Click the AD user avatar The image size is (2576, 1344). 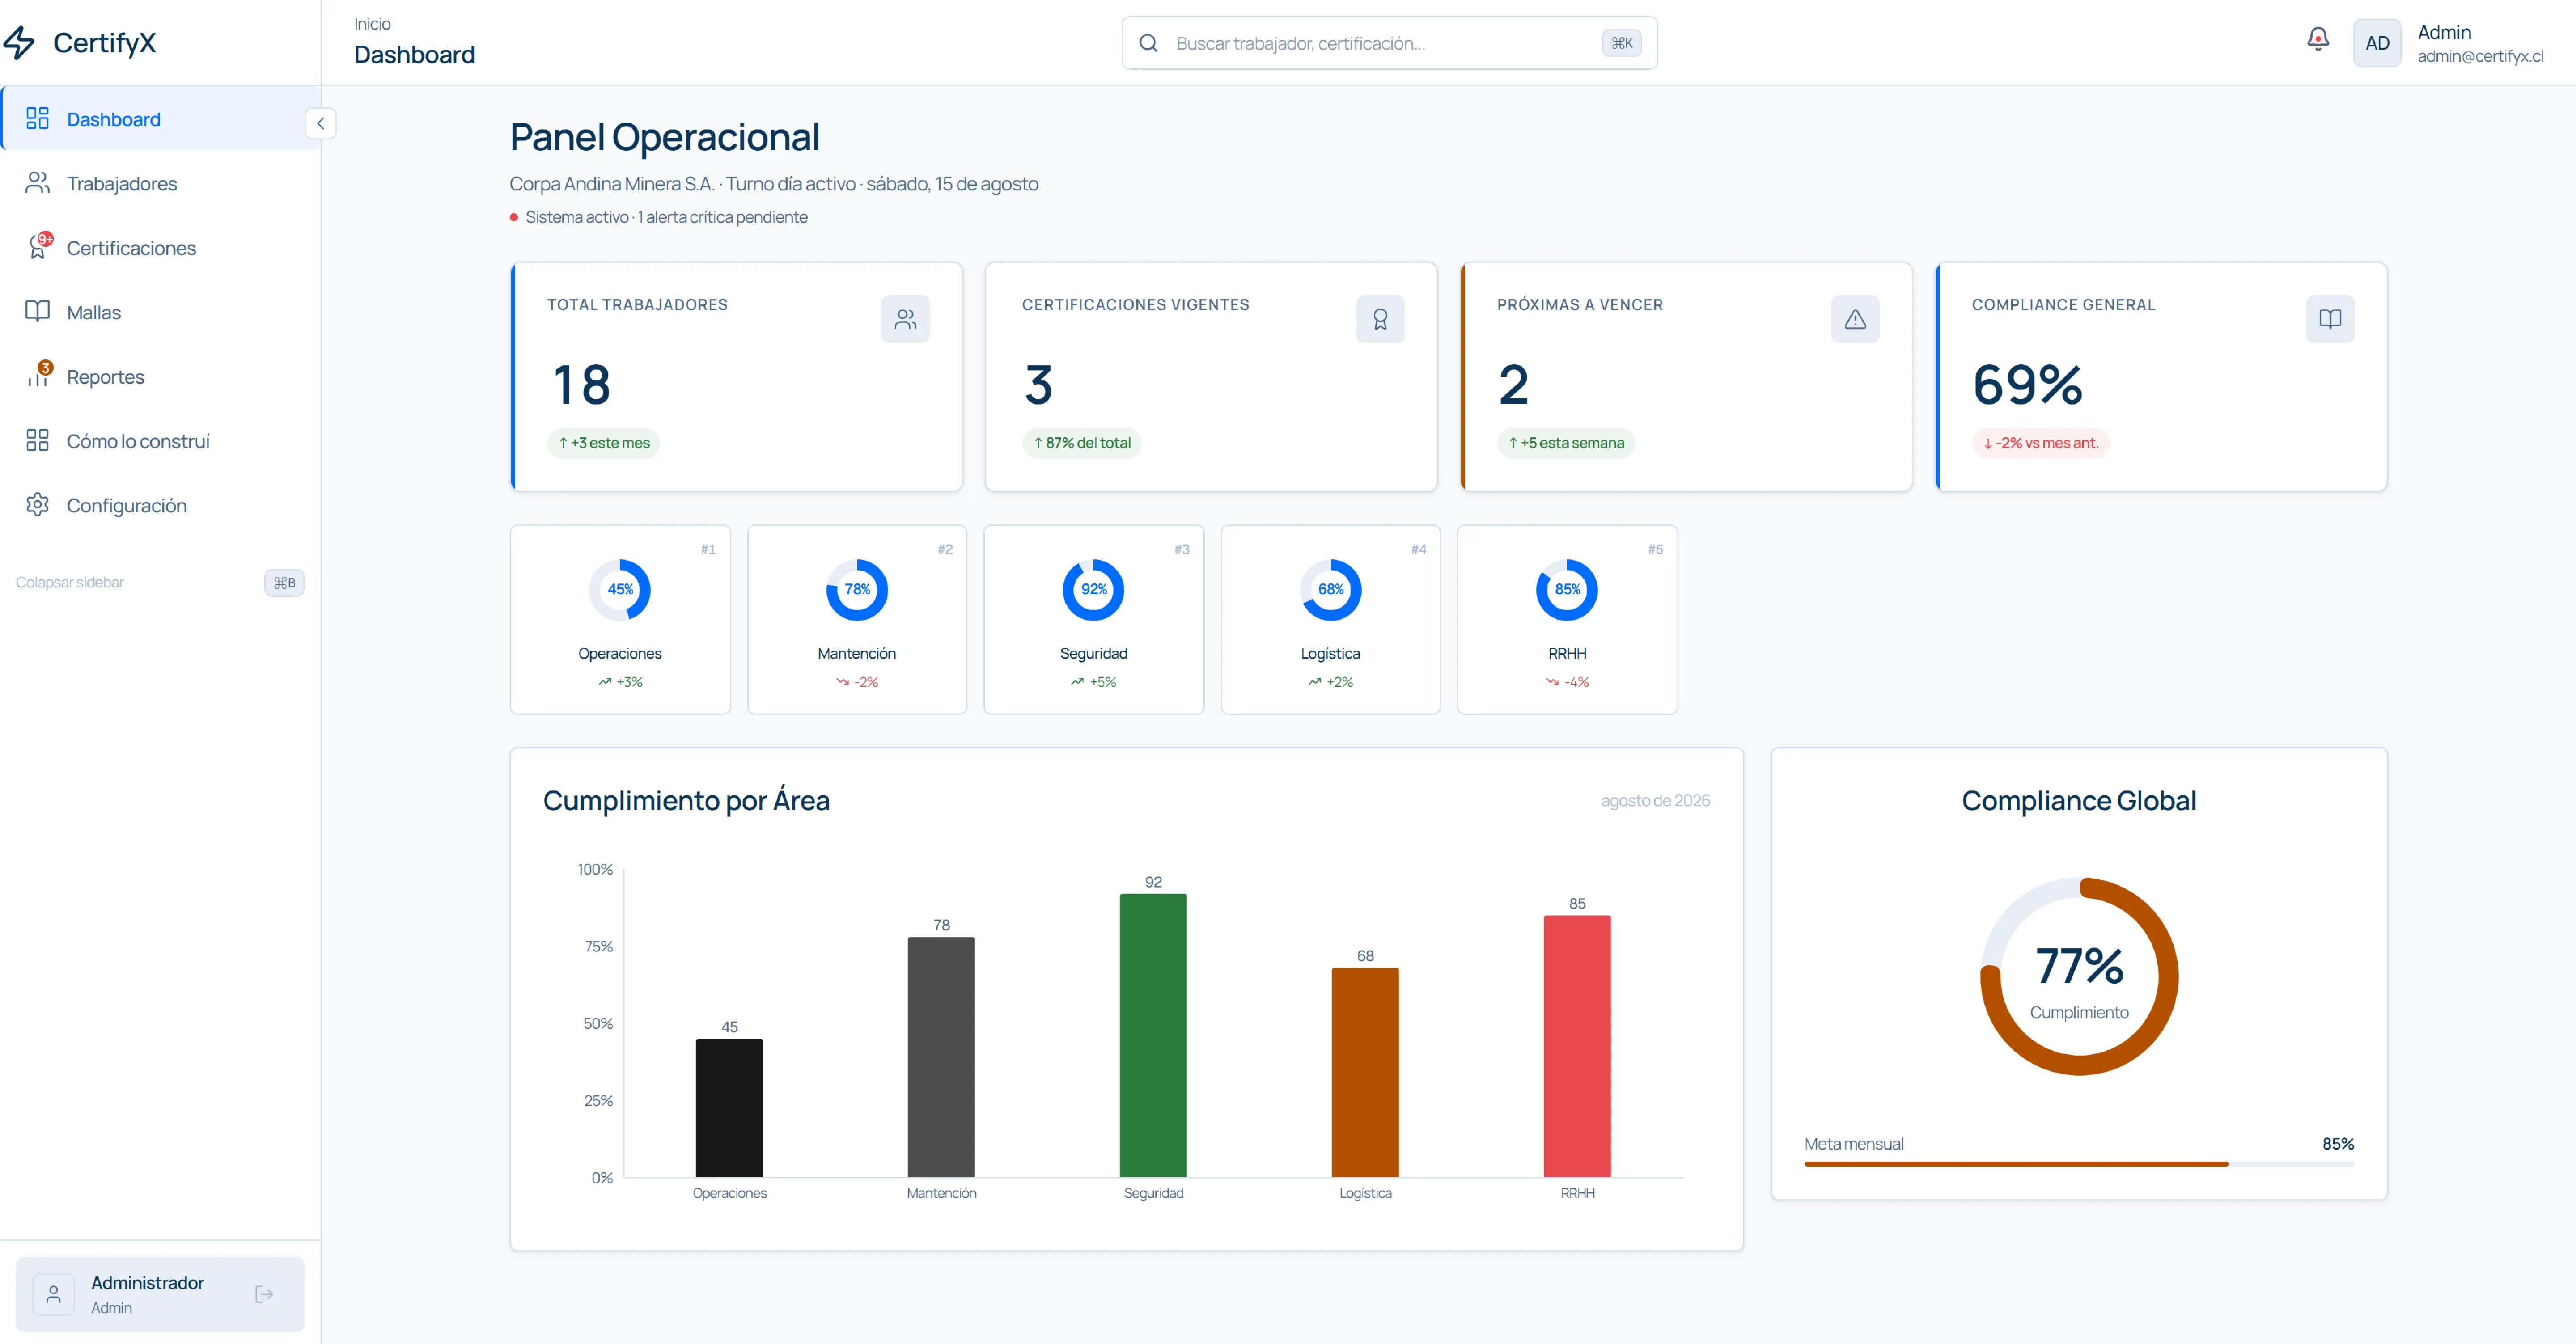click(x=2376, y=43)
